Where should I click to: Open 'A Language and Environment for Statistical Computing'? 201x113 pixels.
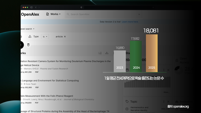click(50, 81)
